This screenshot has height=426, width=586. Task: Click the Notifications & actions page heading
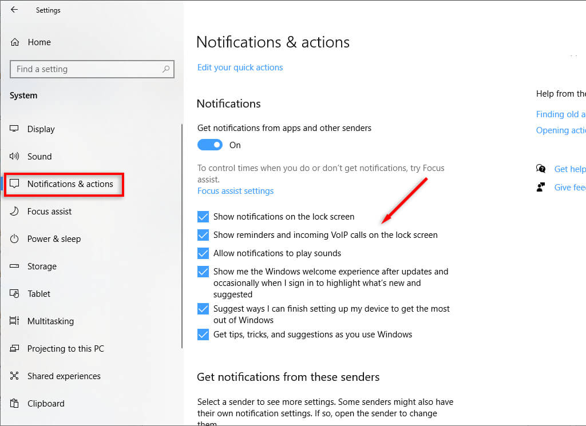coord(273,42)
